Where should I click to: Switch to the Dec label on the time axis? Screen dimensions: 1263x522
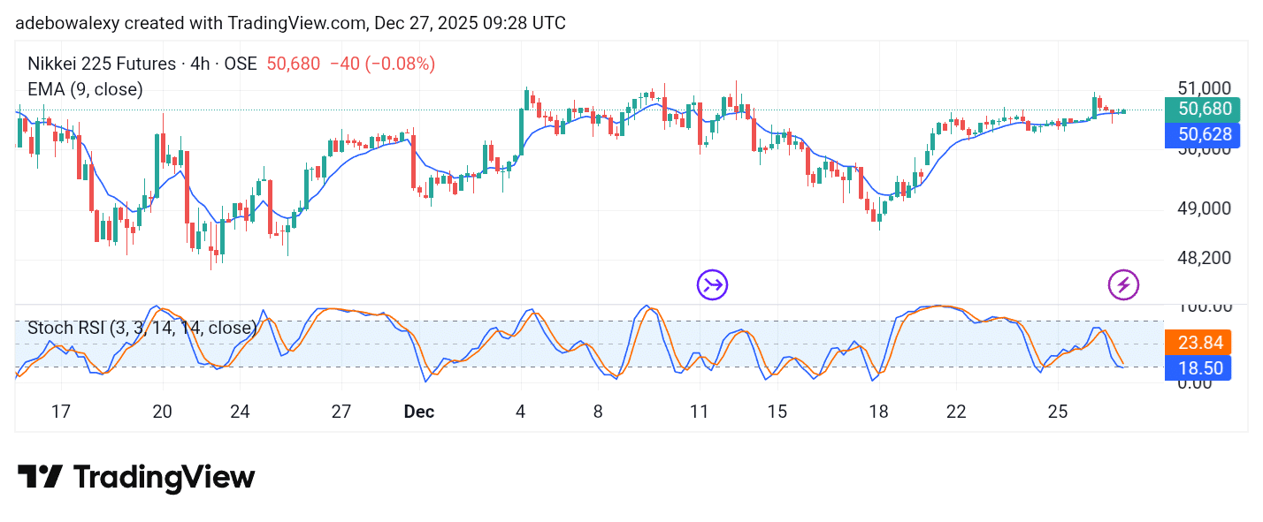click(x=419, y=412)
